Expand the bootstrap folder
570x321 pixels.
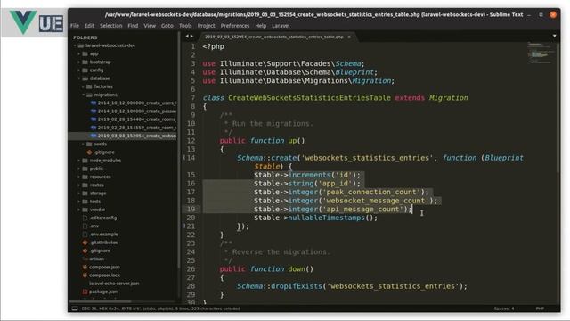pos(79,62)
